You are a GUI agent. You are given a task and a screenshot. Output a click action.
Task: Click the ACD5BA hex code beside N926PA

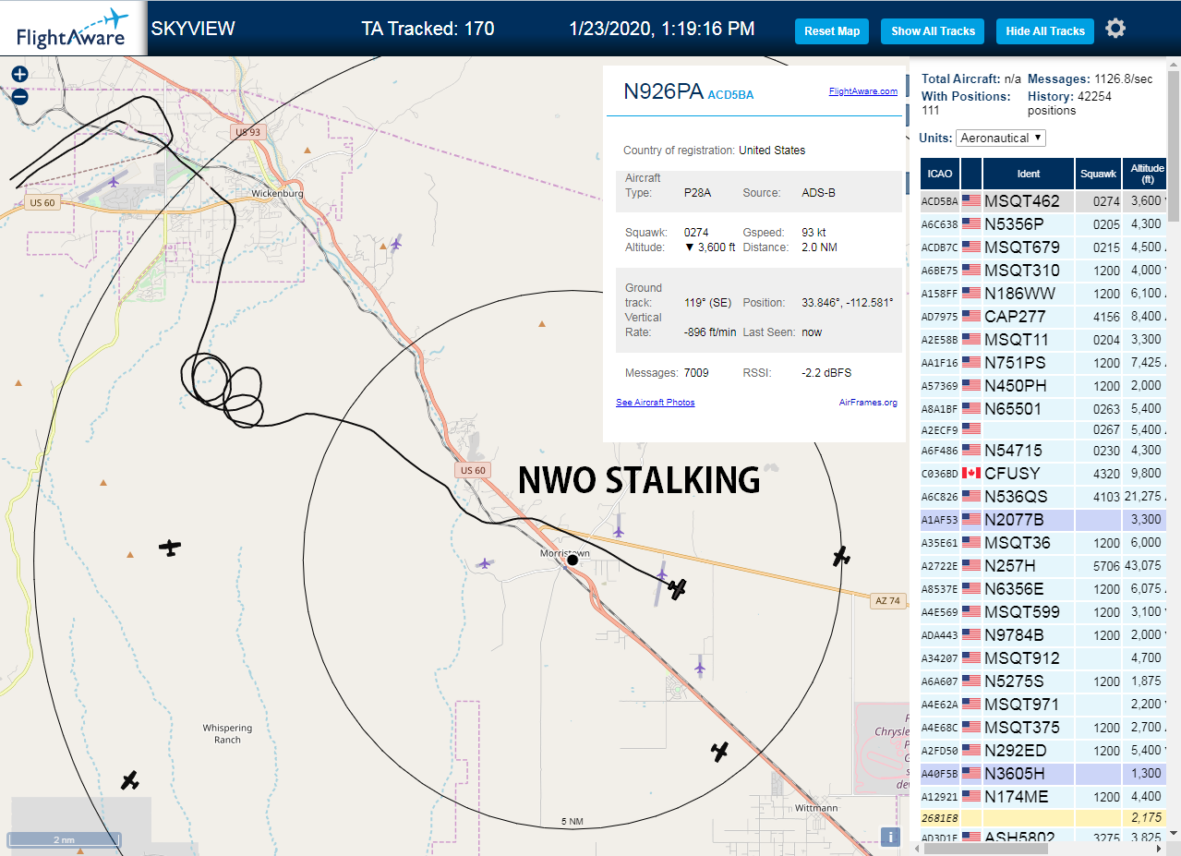[730, 94]
